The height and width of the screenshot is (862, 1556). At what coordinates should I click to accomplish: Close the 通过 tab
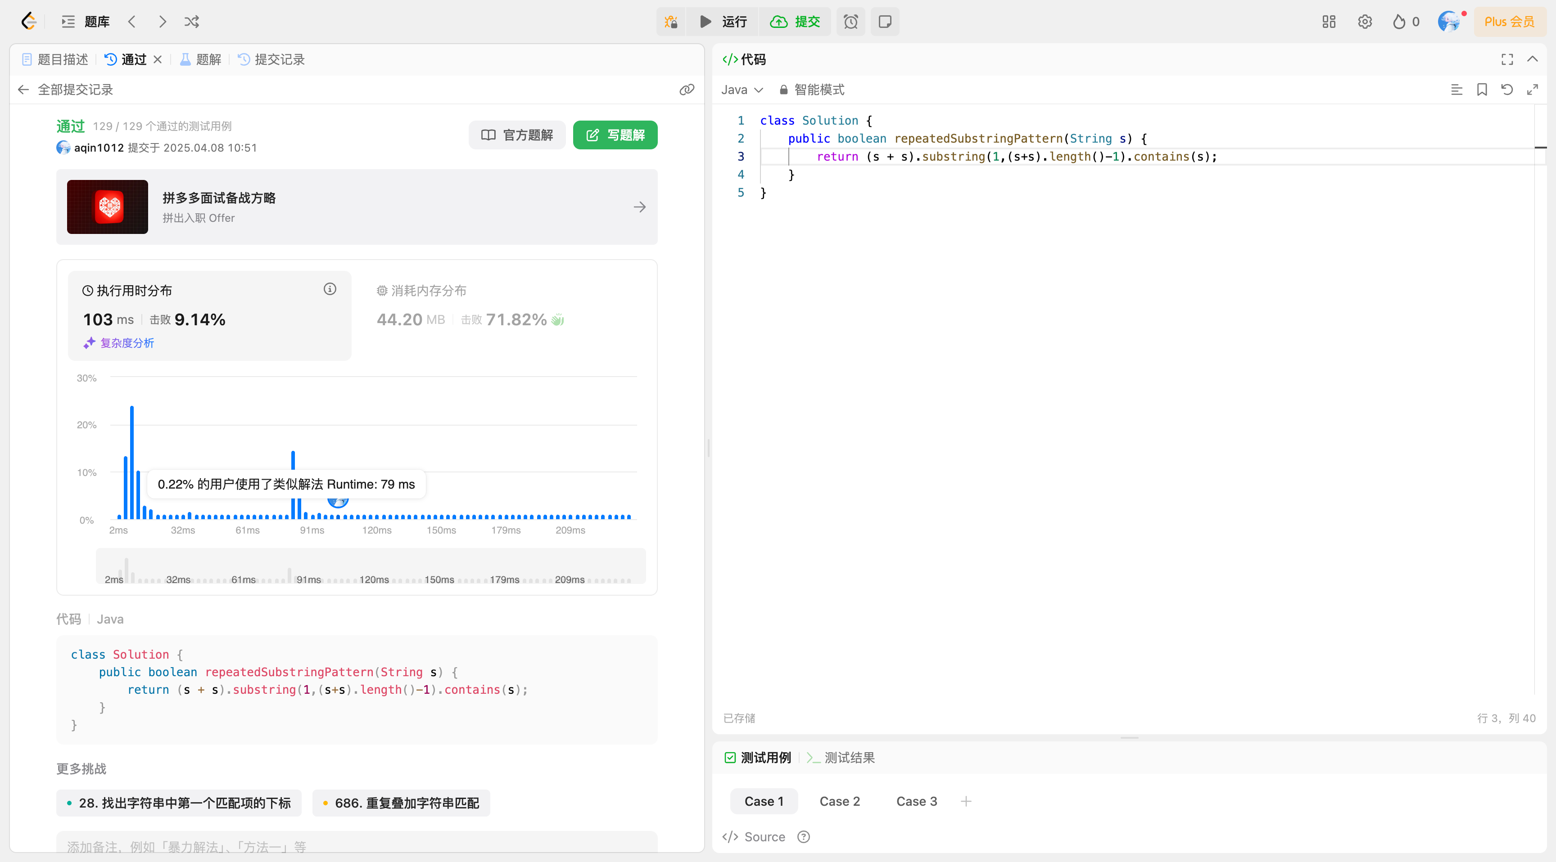click(158, 59)
